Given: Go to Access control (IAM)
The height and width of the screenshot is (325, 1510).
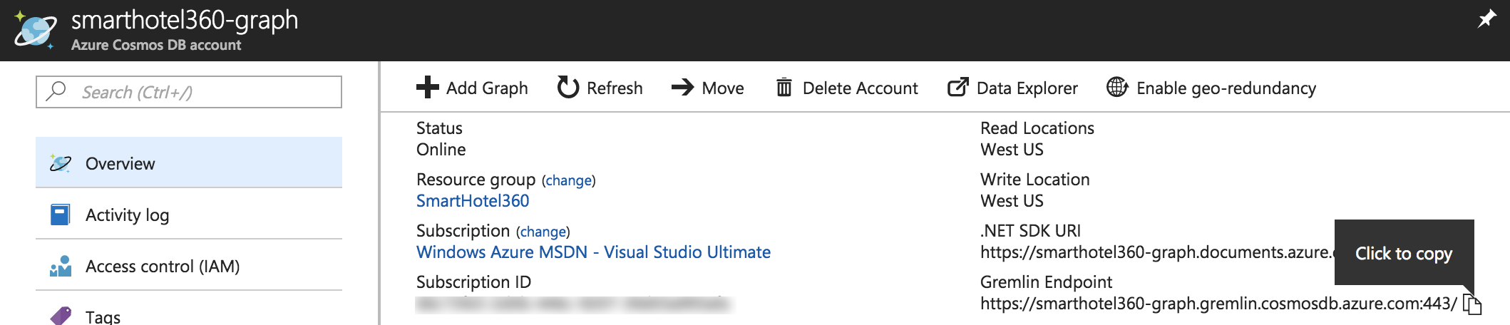Looking at the screenshot, I should tap(162, 267).
